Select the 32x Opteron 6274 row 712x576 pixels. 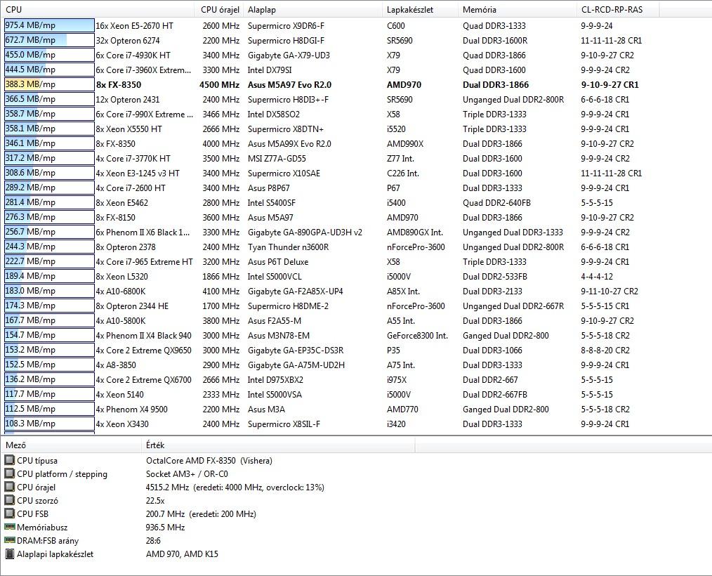tap(356, 41)
